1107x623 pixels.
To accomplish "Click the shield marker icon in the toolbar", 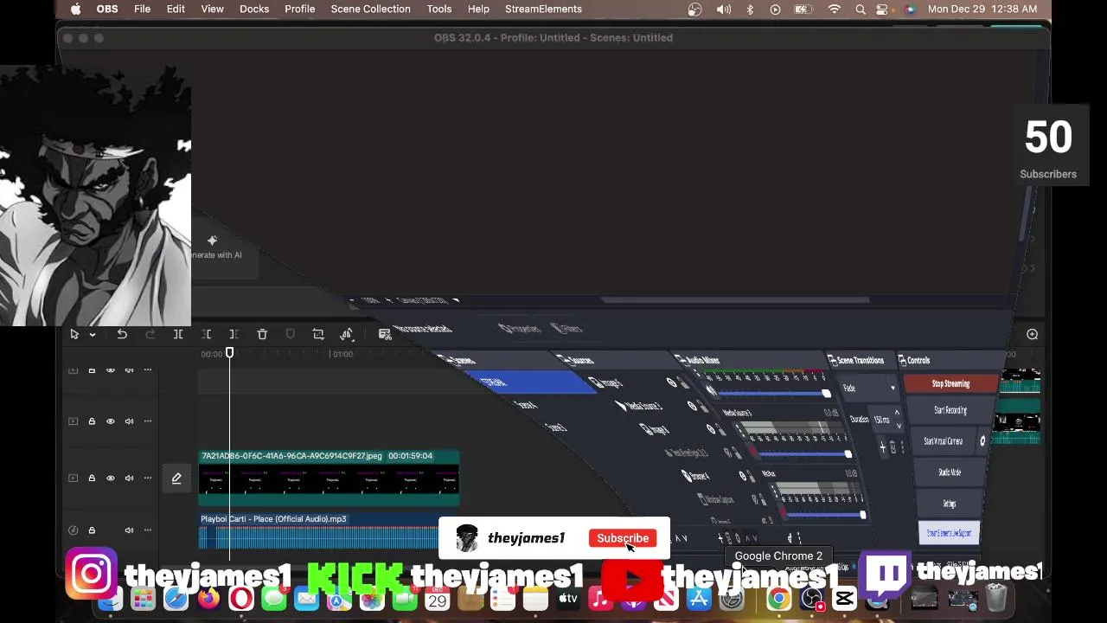I will (x=291, y=334).
